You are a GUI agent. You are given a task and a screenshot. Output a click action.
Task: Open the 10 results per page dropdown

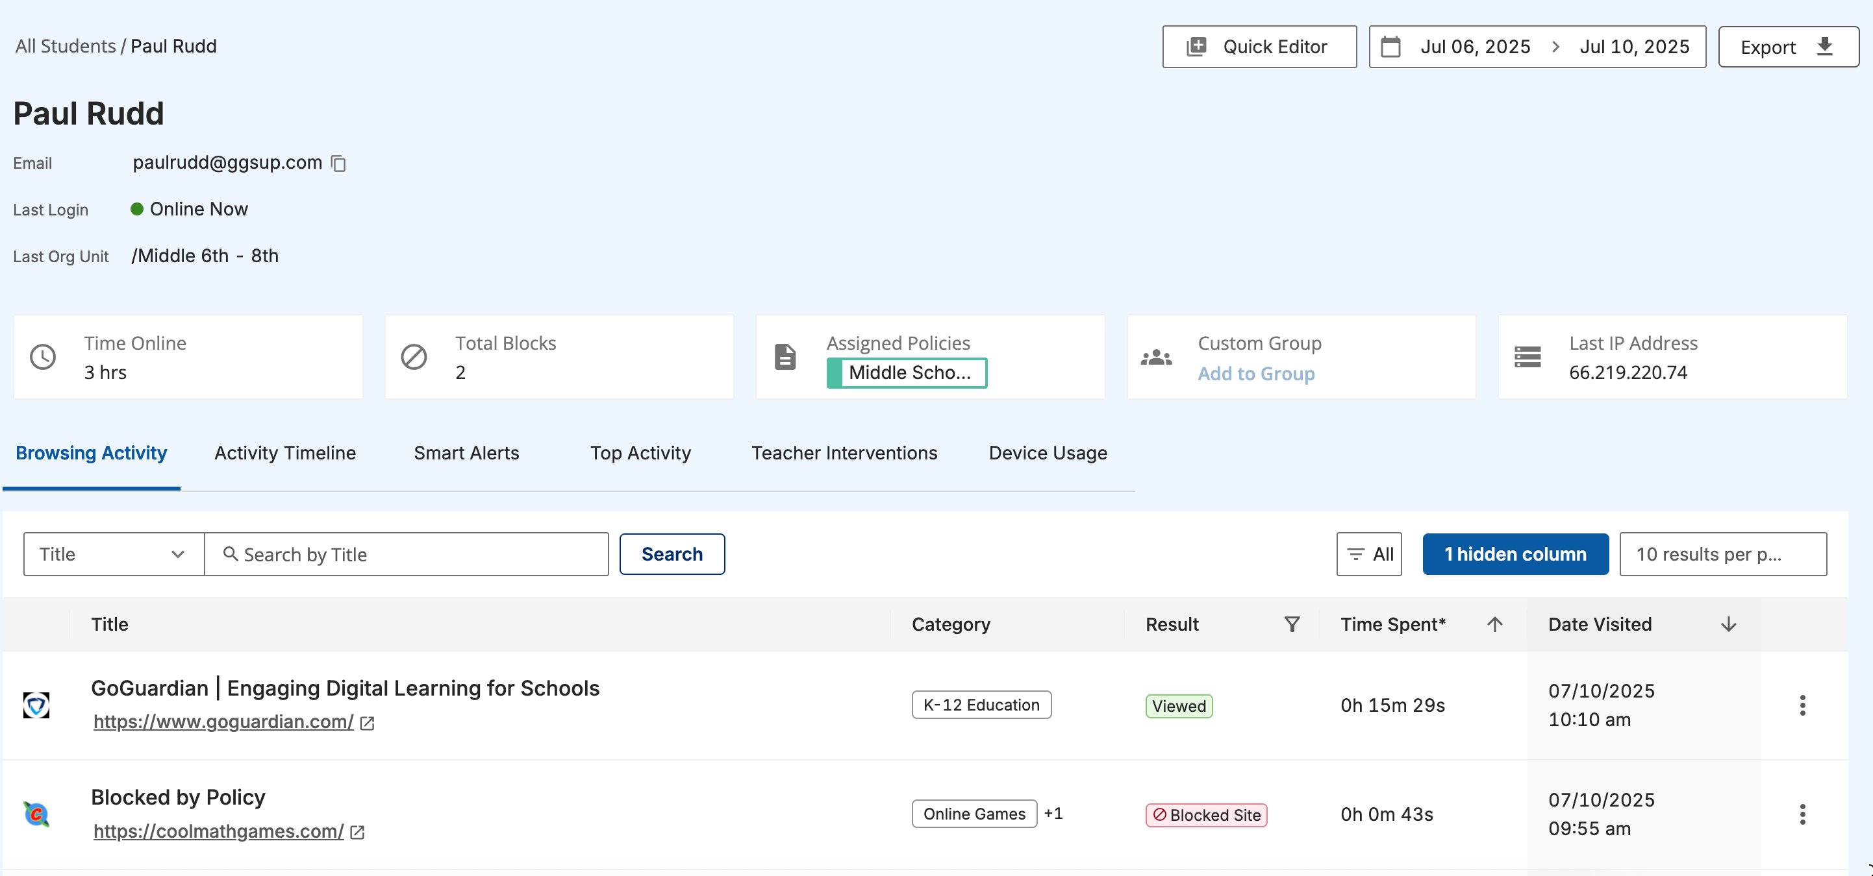pos(1722,554)
